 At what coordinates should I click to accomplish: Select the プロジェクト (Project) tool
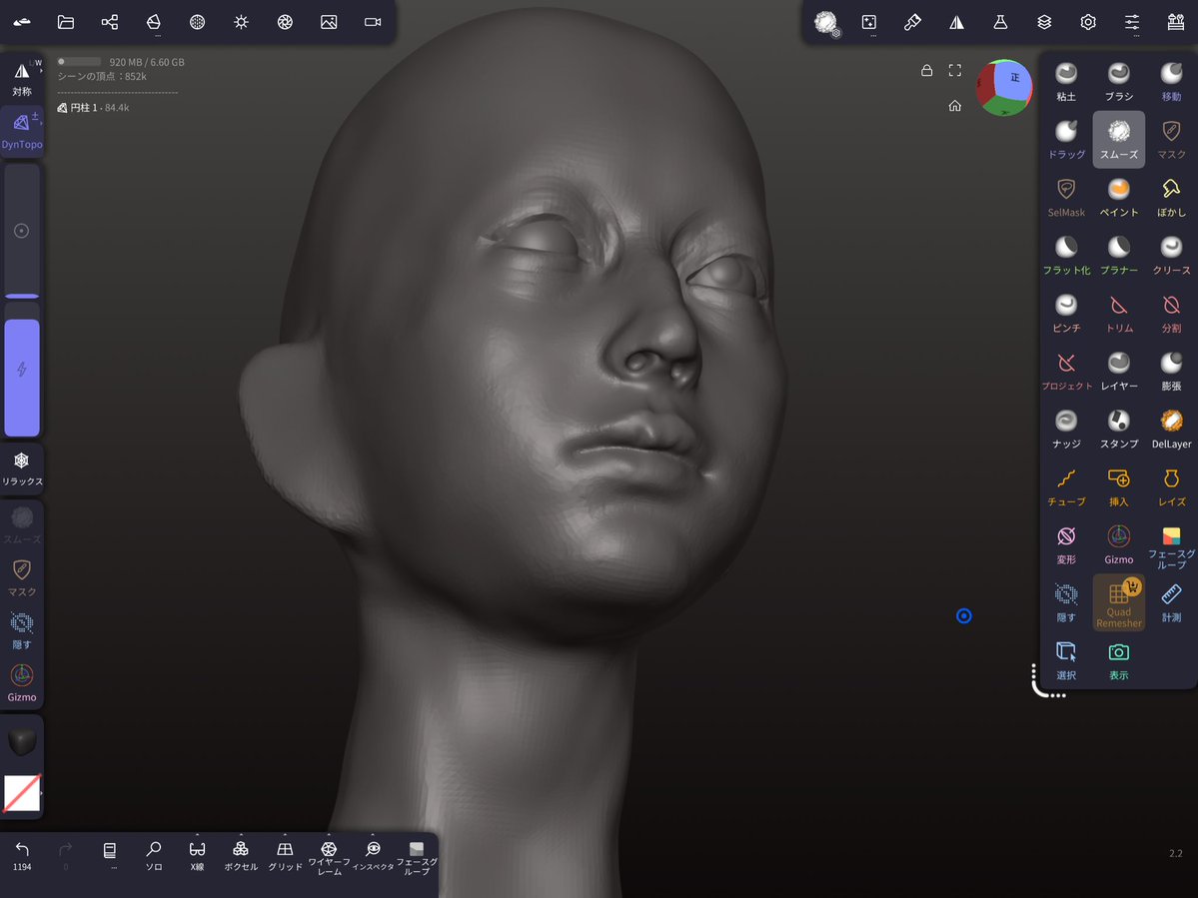point(1066,372)
